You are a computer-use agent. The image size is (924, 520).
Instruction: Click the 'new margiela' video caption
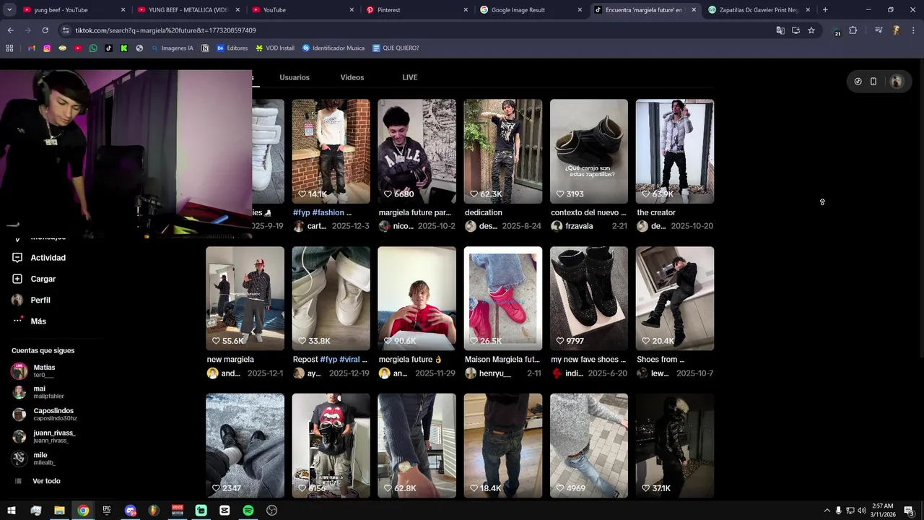(230, 360)
